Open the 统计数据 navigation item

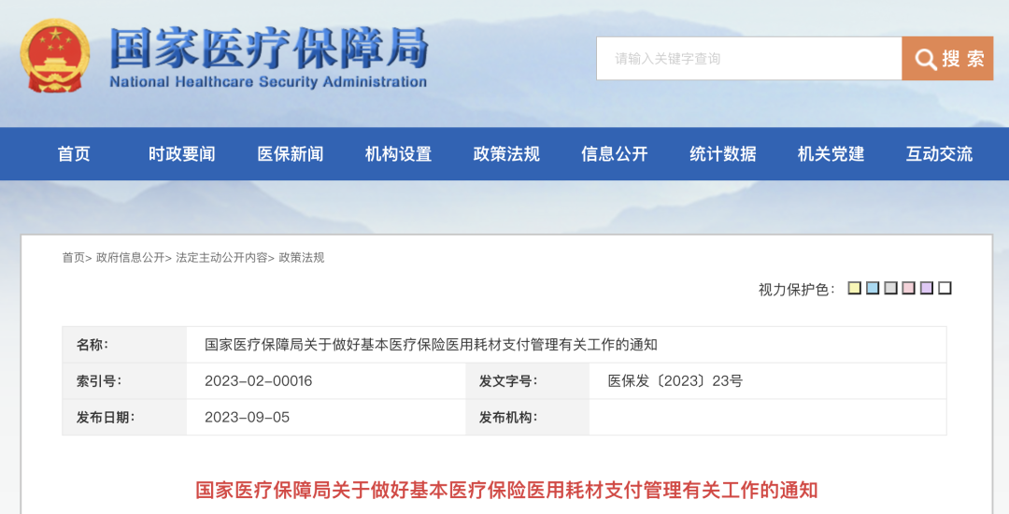point(722,154)
